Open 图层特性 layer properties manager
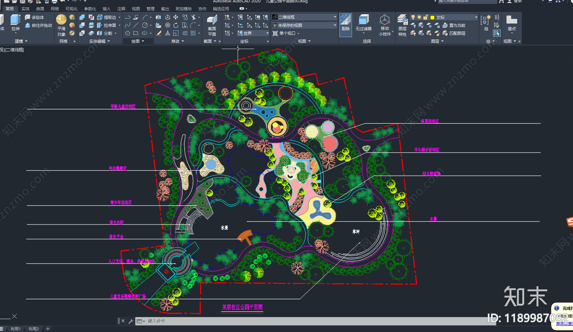 tap(402, 21)
